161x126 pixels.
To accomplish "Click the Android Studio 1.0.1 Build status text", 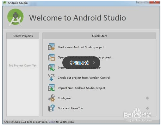I will (x=26, y=122).
